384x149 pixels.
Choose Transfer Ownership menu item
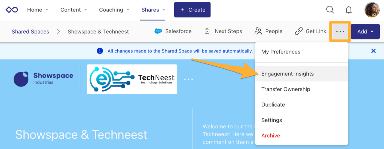pyautogui.click(x=286, y=89)
